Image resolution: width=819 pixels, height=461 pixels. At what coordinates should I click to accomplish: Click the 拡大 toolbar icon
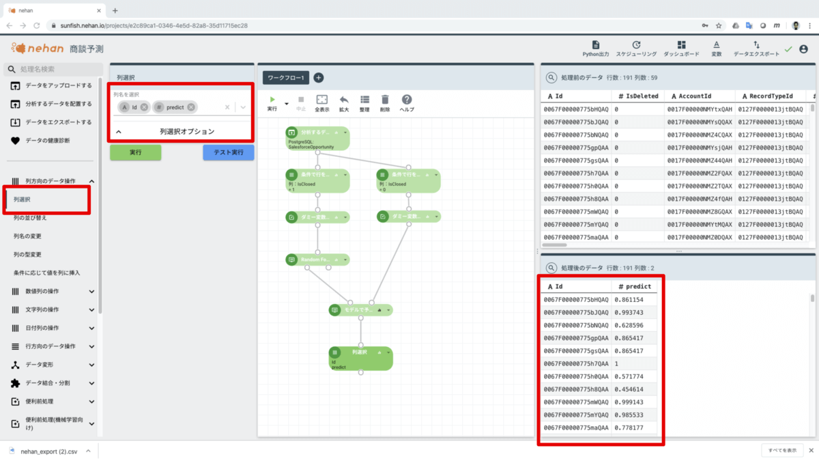point(344,100)
